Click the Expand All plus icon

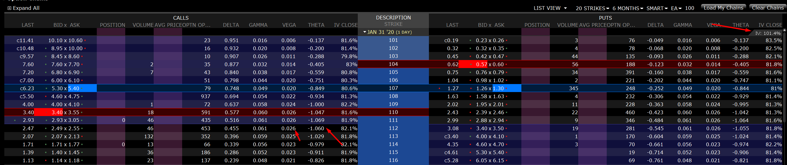(9, 8)
